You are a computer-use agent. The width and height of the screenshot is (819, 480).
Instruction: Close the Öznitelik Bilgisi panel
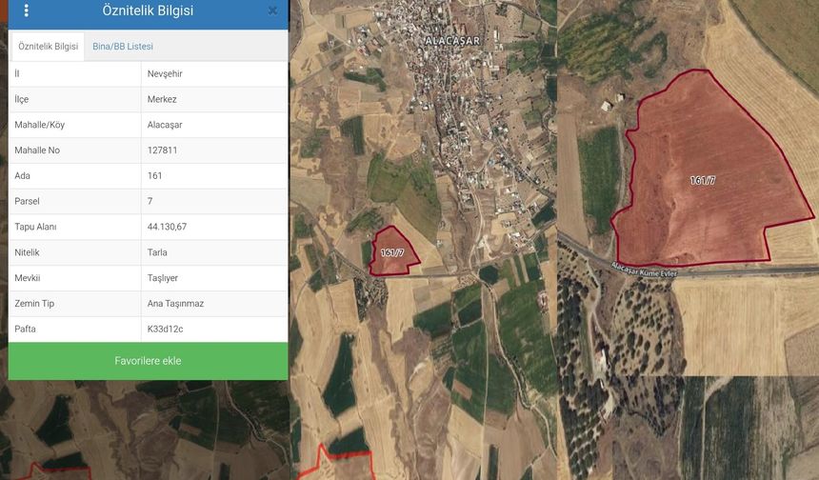(x=272, y=10)
